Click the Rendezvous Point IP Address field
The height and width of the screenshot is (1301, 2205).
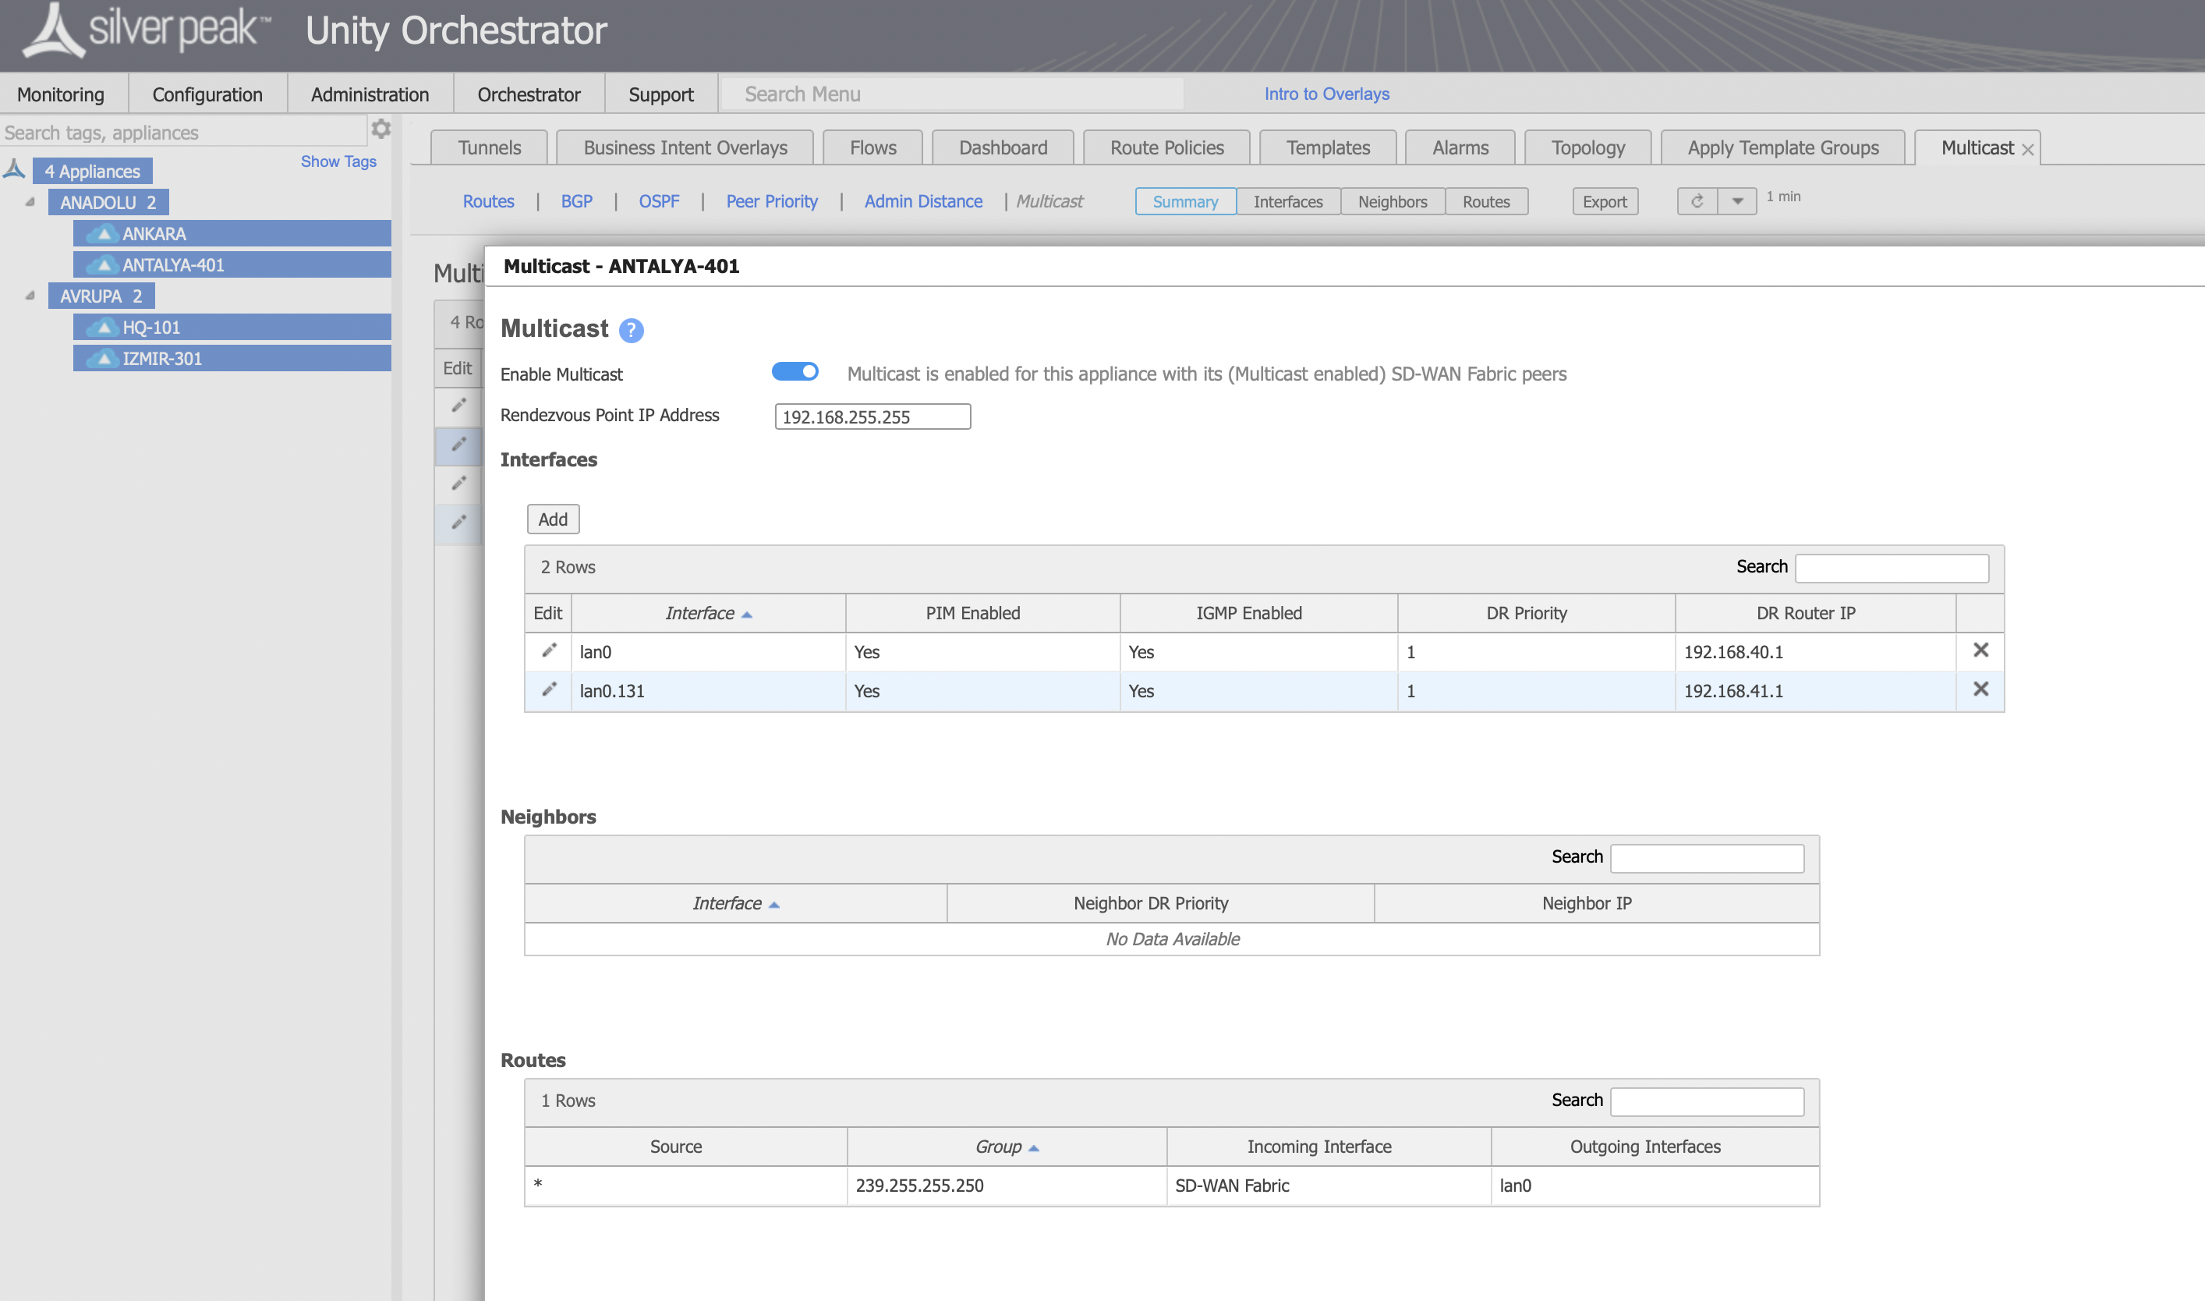point(871,417)
